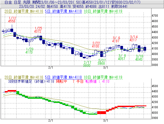Image resolution: width=164 pixels, height=124 pixels.
Task: Click the 5日 終値平滑 MA=4118 legend in upper chart
Action: (63, 11)
